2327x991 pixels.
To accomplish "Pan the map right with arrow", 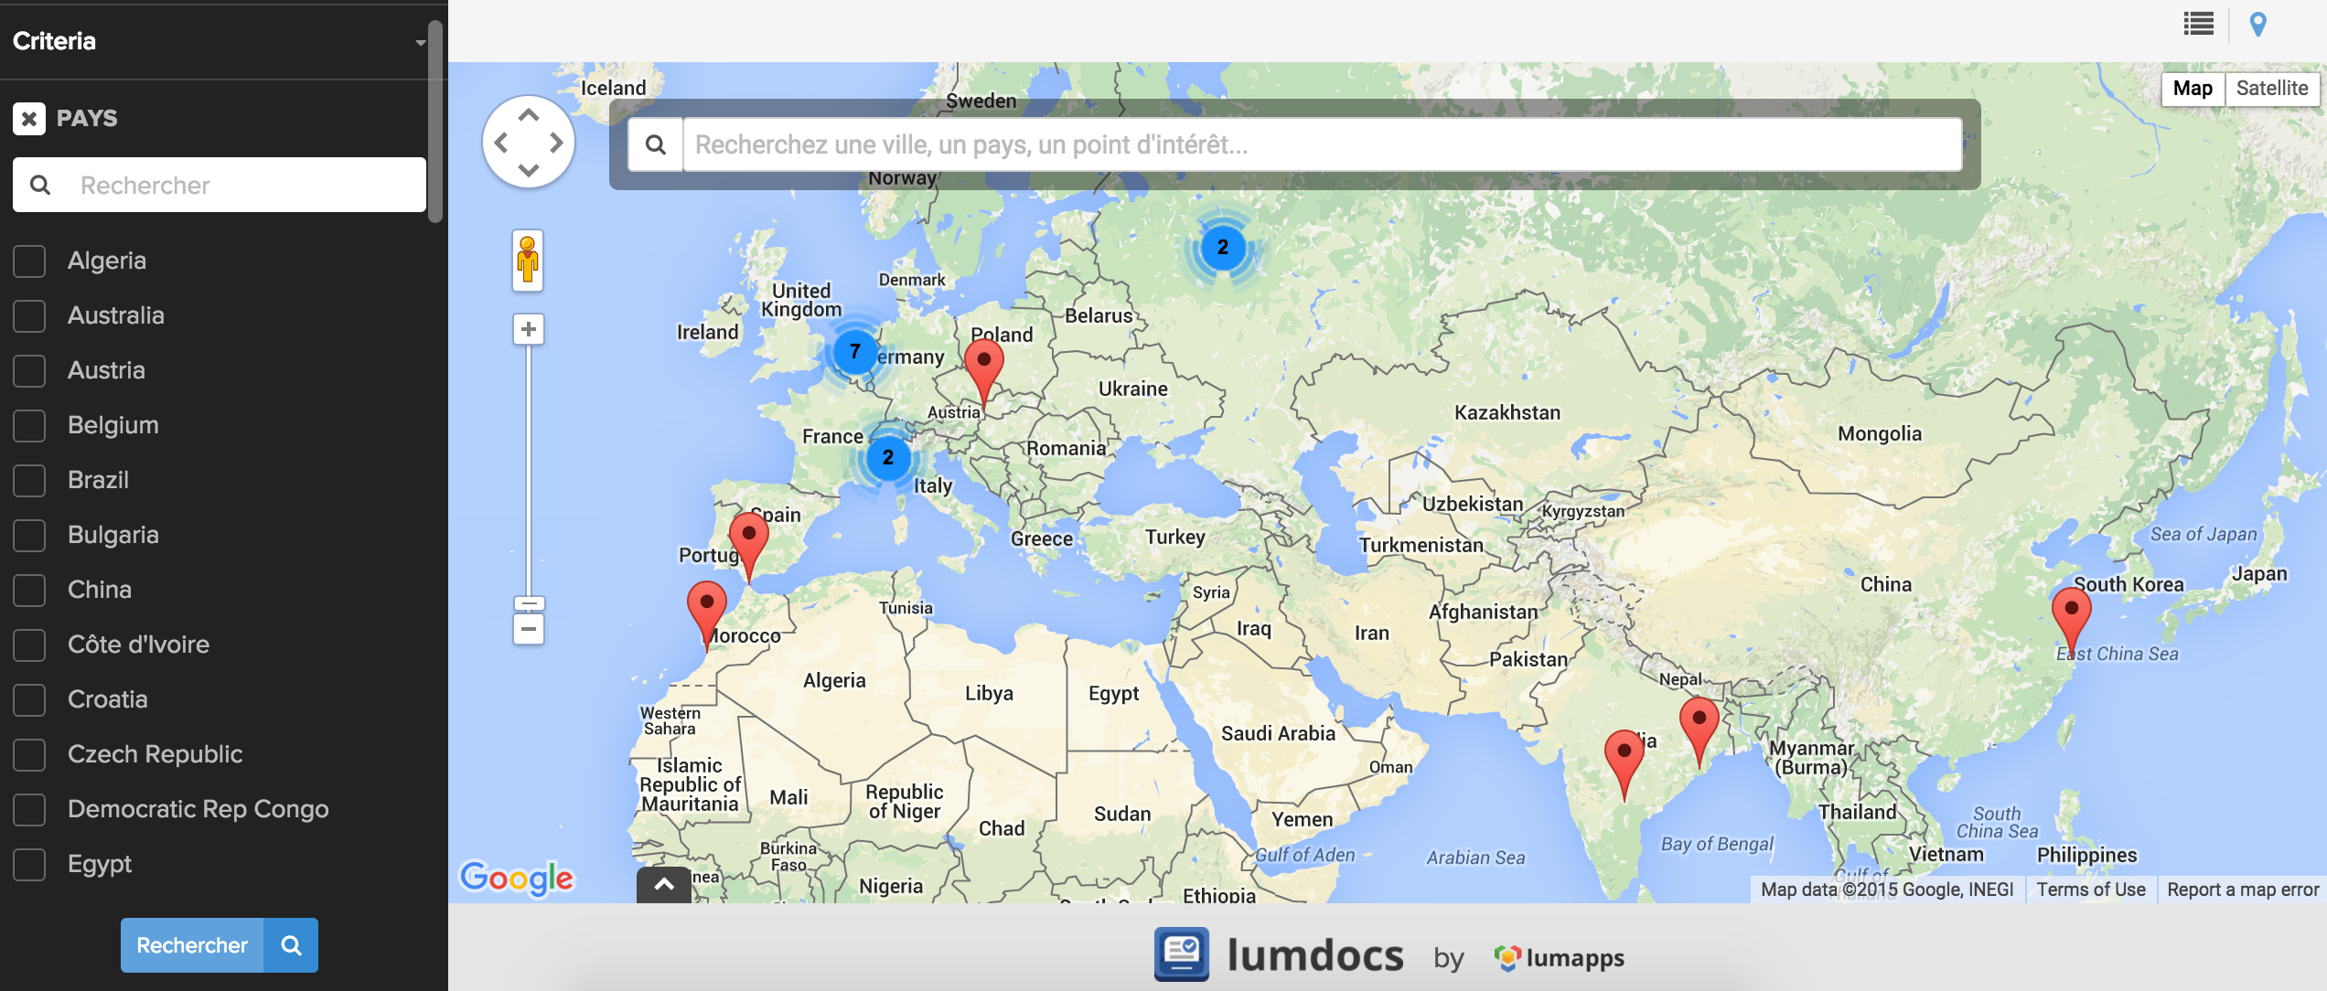I will [x=556, y=143].
